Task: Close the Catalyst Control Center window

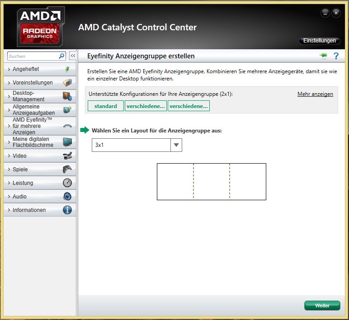Action: 336,13
